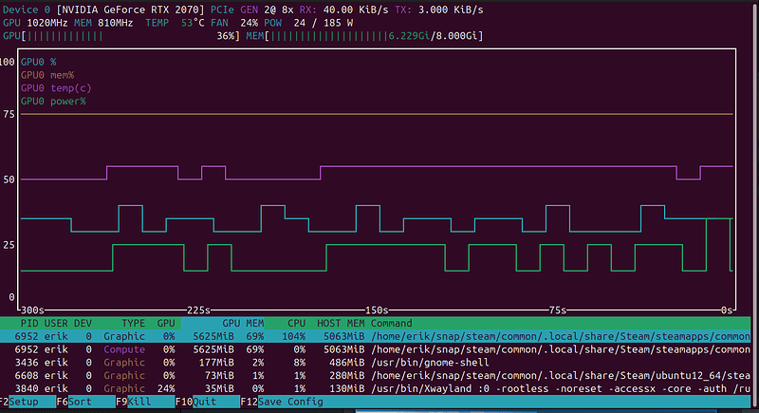Click the FAN 24% reading

(234, 23)
